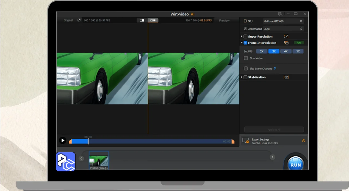
Task: Enable the Super Resolution checkbox
Action: click(x=245, y=37)
